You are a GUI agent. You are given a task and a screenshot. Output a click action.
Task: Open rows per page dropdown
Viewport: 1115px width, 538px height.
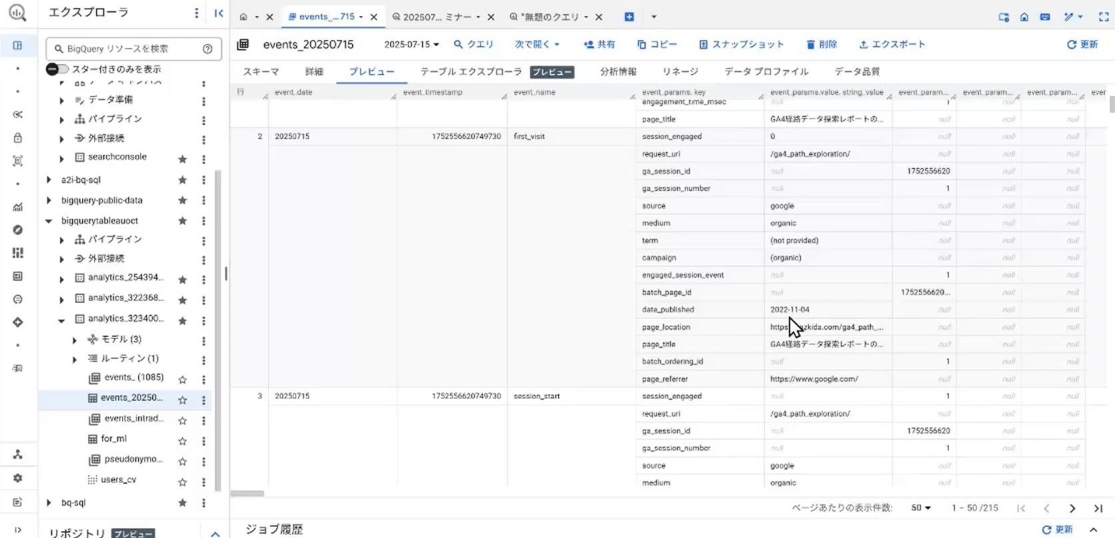(x=920, y=508)
